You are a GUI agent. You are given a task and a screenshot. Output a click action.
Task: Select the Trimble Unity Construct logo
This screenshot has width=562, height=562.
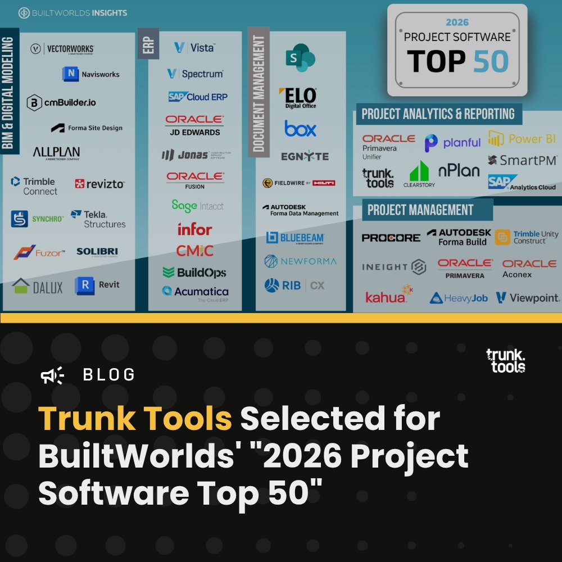click(527, 237)
